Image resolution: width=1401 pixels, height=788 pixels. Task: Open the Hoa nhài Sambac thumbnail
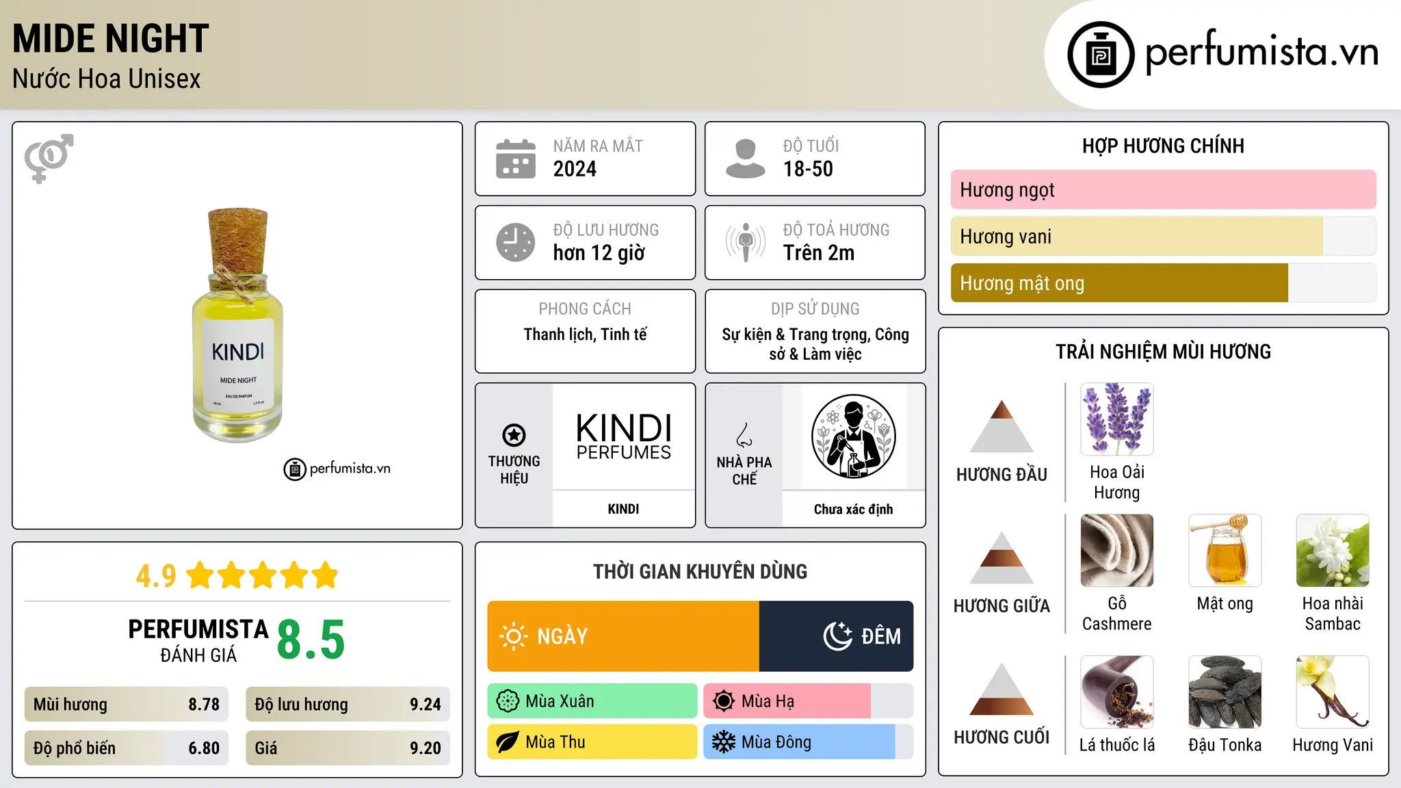(1333, 551)
